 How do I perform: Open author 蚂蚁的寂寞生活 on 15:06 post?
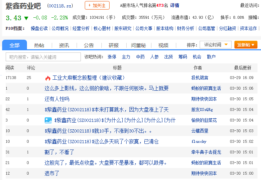pos(206,88)
